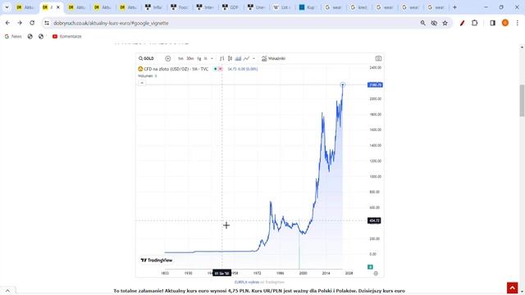Image resolution: width=525 pixels, height=295 pixels.
Task: Select the line chart style icon
Action: pyautogui.click(x=246, y=58)
